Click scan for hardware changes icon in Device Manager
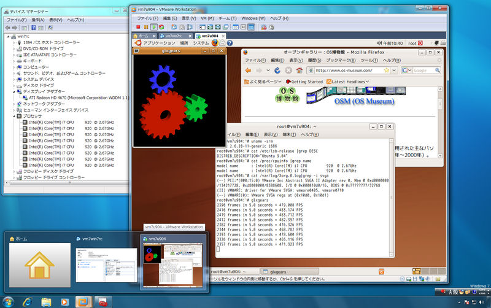491x308 pixels. click(x=50, y=28)
